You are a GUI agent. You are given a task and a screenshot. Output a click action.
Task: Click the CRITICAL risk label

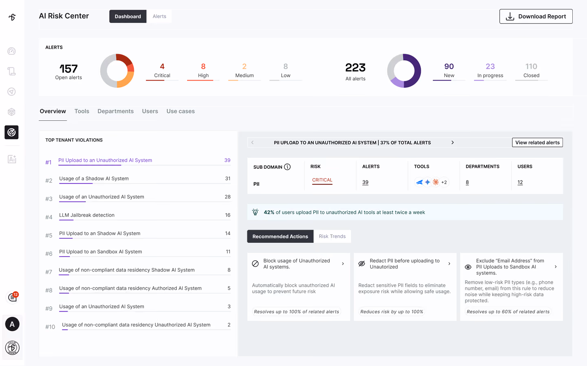tap(322, 180)
